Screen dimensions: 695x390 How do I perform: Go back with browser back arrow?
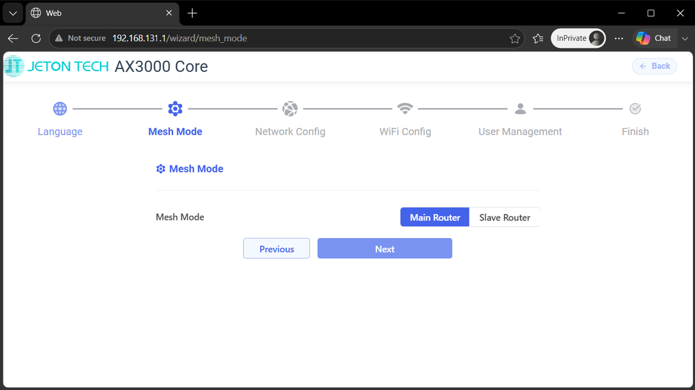[13, 38]
